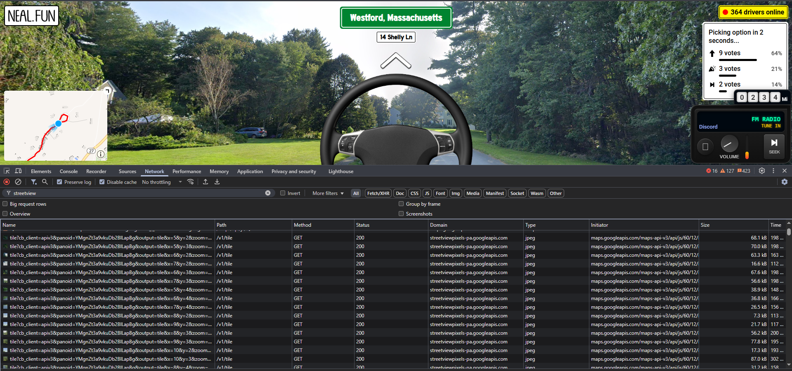Click the Discord link on radio
The image size is (792, 371).
click(708, 127)
